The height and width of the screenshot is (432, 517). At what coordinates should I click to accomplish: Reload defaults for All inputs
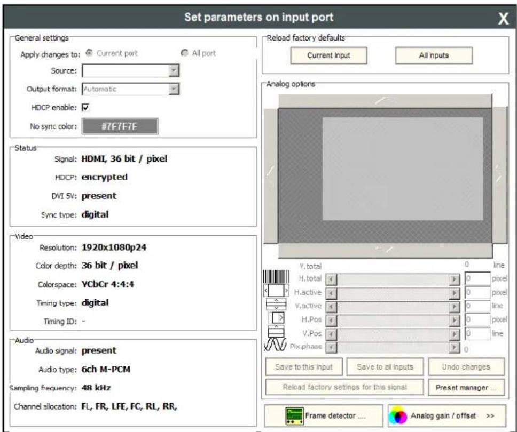click(x=434, y=55)
